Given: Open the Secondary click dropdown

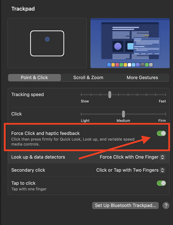Looking at the screenshot, I should coord(130,170).
